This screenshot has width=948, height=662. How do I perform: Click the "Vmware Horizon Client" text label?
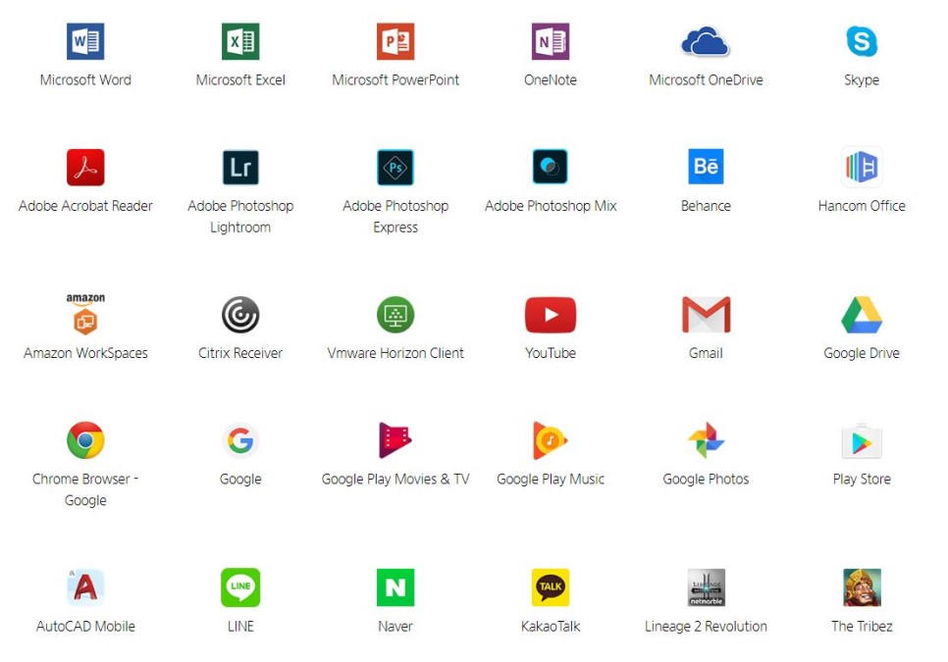[x=395, y=353]
